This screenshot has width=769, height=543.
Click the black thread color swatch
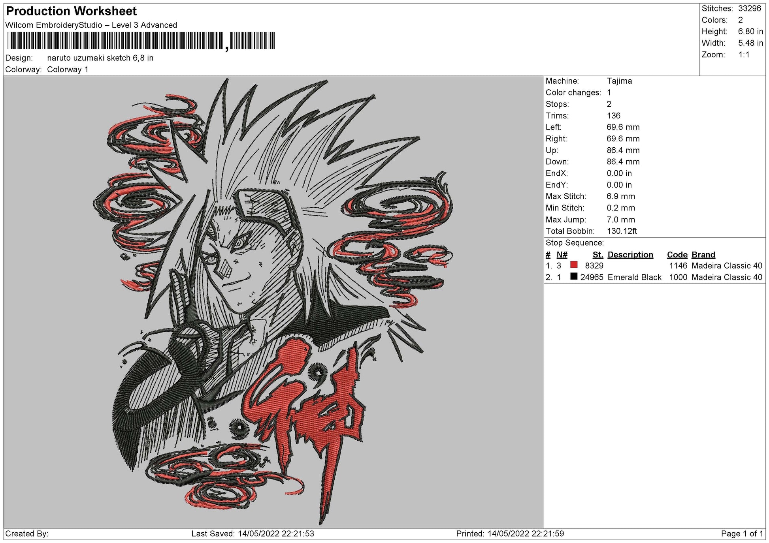574,276
